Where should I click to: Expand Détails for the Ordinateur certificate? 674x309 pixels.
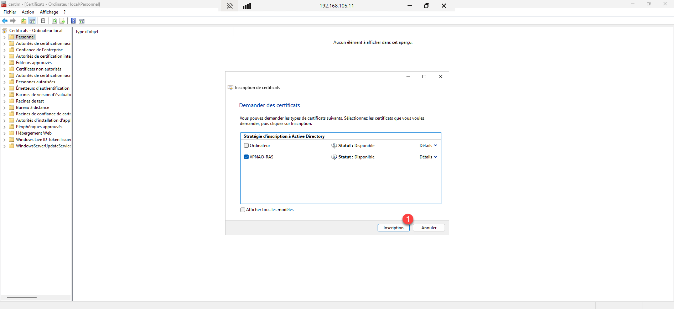(428, 146)
